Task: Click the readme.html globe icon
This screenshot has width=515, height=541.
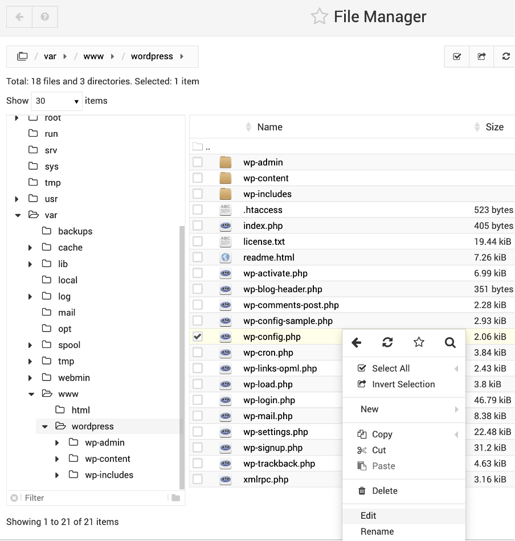Action: pyautogui.click(x=226, y=257)
